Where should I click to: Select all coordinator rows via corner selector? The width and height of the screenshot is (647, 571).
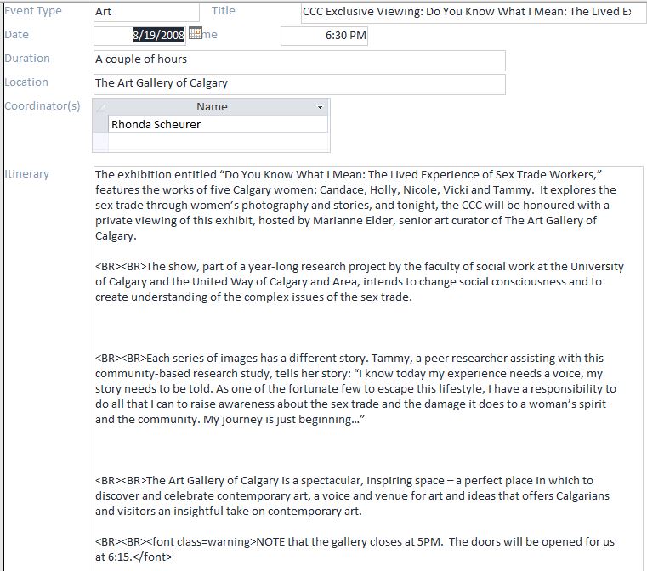click(x=100, y=107)
